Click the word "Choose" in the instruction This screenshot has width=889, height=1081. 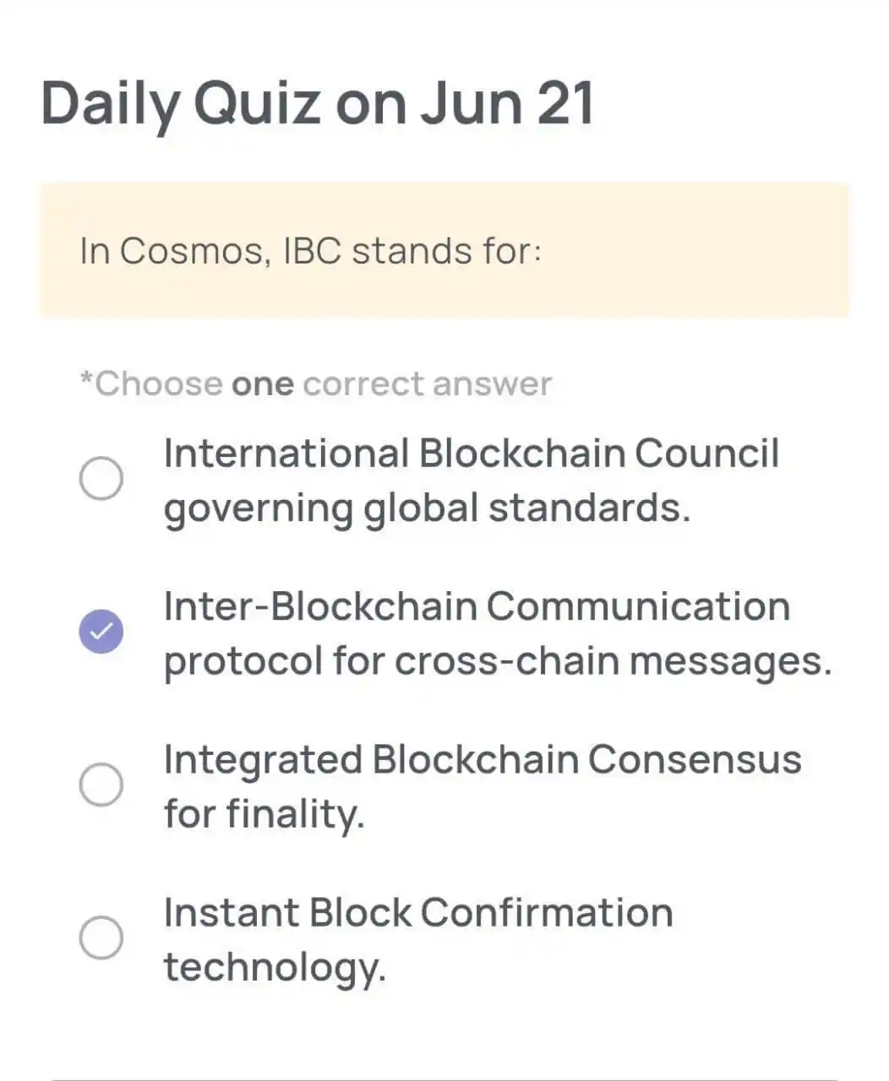tap(158, 384)
